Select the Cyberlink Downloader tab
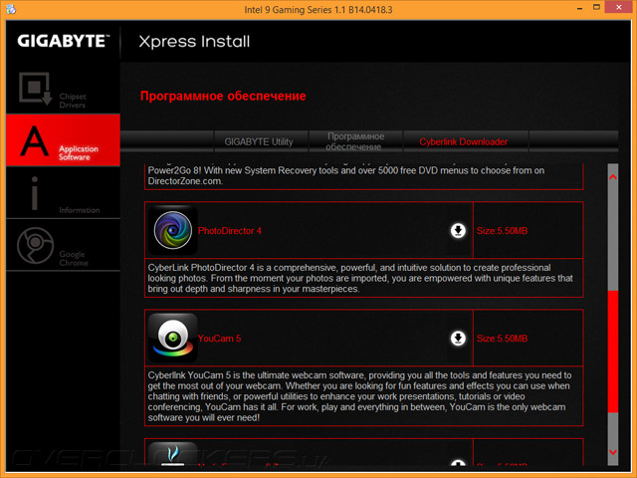The height and width of the screenshot is (478, 637). tap(466, 141)
